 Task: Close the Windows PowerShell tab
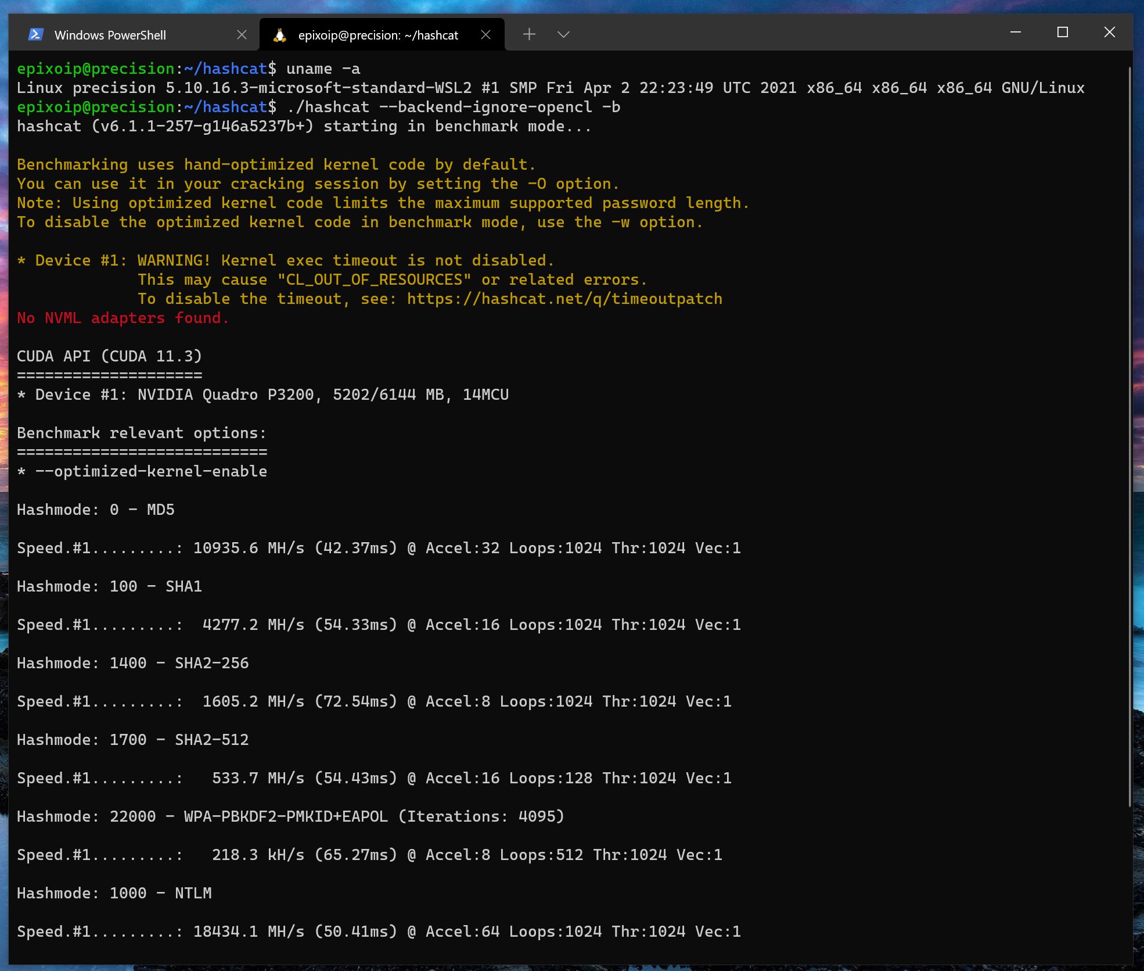tap(242, 34)
